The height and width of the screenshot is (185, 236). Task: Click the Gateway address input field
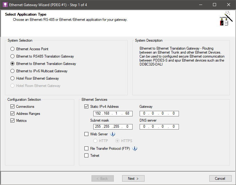point(159,114)
